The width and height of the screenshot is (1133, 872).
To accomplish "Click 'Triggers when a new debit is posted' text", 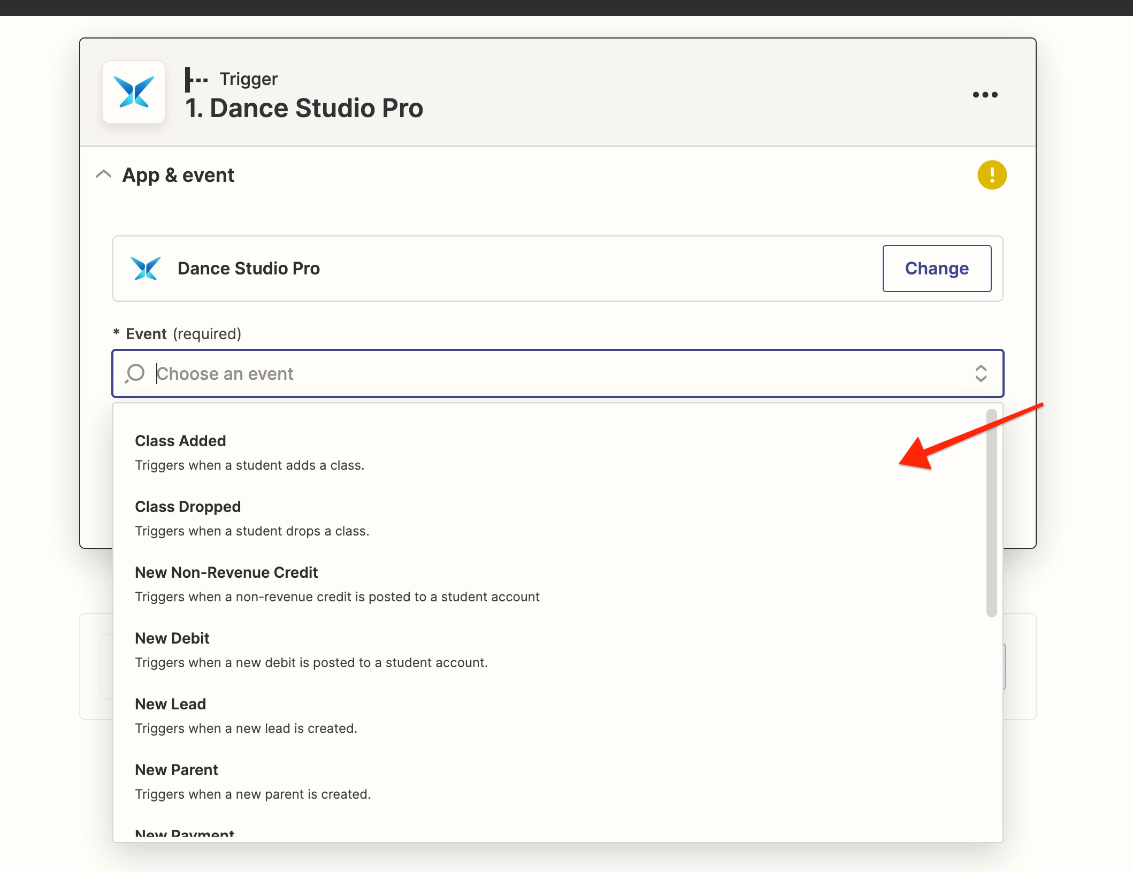I will tap(311, 662).
